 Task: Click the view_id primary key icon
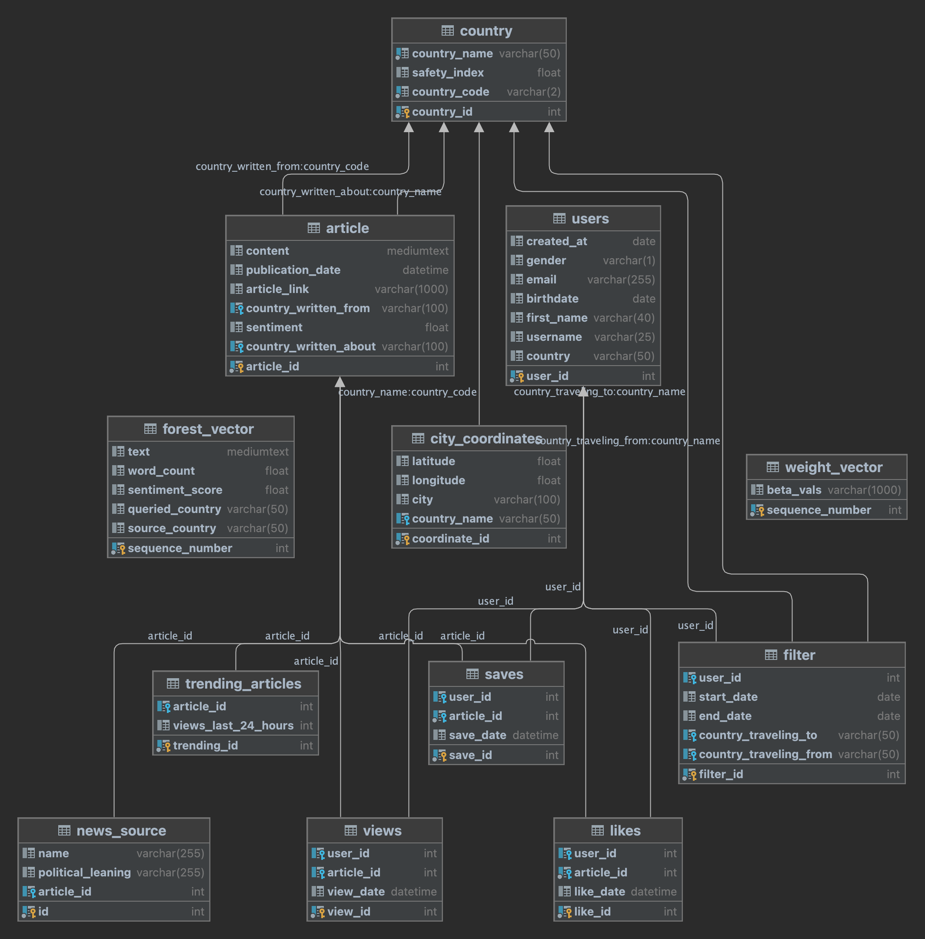coord(318,912)
